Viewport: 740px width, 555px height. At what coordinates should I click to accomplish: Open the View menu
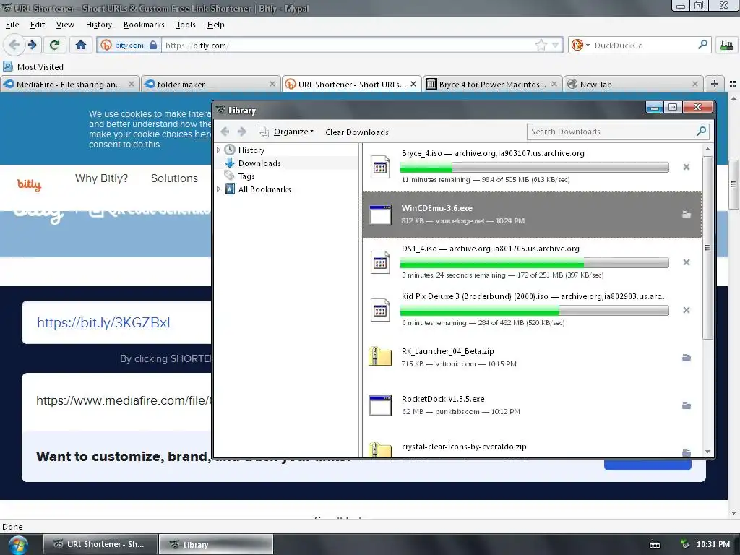pyautogui.click(x=65, y=25)
